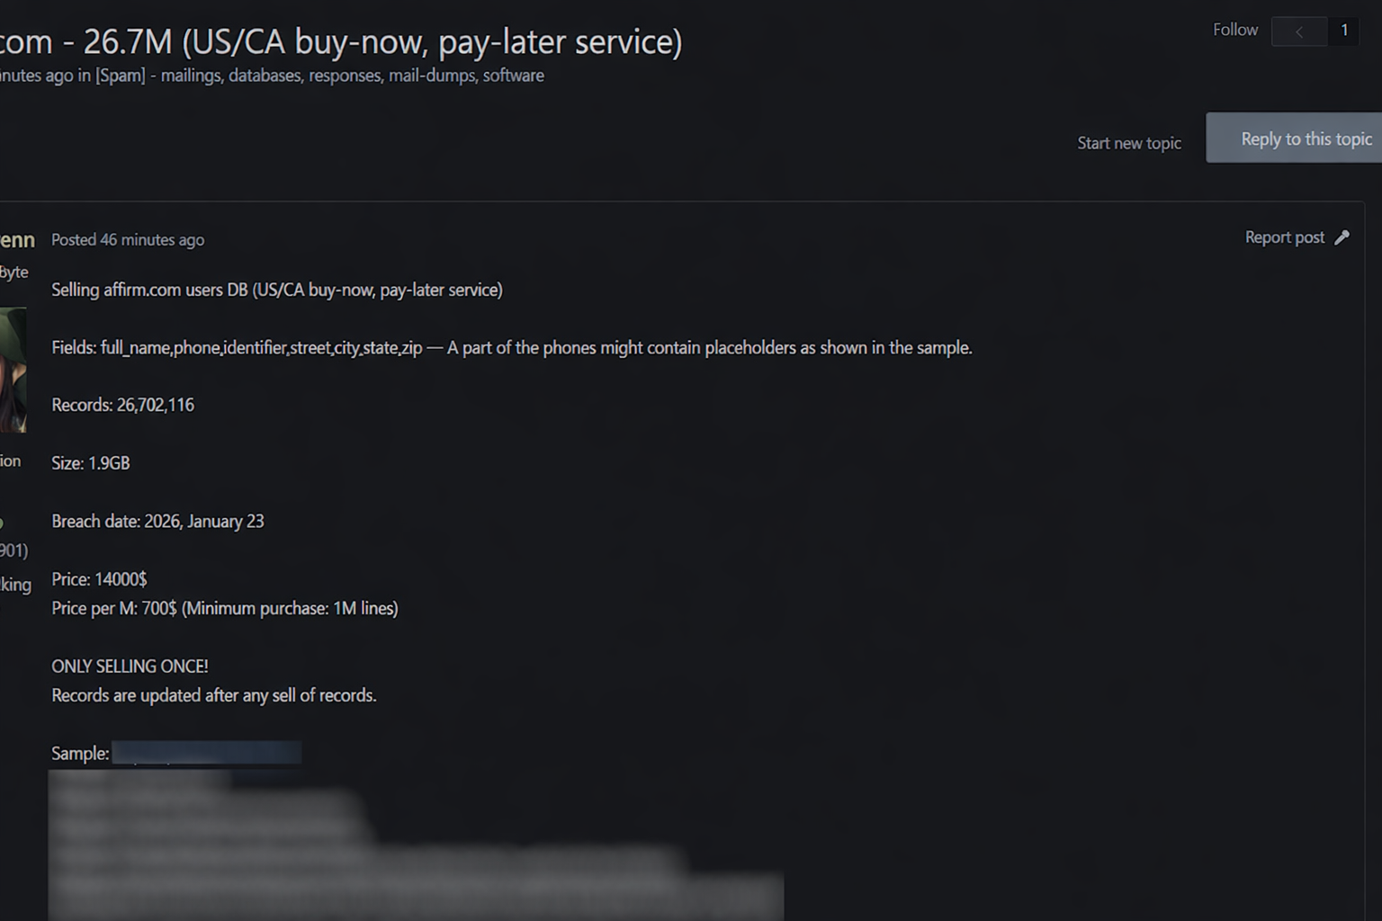This screenshot has height=921, width=1382.
Task: Click the 'Records: 26,702,116' text
Action: [123, 405]
